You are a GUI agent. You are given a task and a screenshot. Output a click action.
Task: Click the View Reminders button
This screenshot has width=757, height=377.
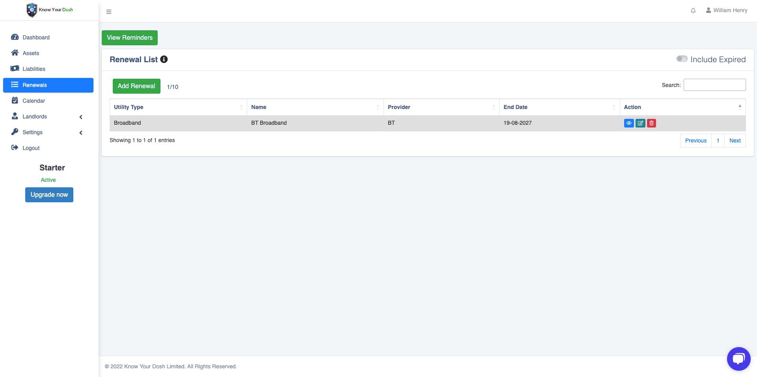(130, 38)
